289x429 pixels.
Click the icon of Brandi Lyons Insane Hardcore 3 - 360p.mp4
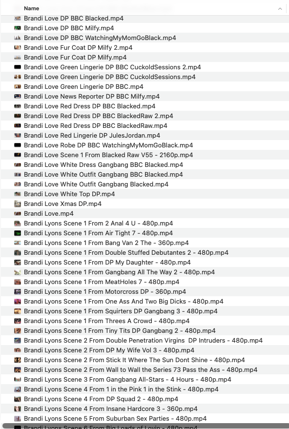pos(18,409)
